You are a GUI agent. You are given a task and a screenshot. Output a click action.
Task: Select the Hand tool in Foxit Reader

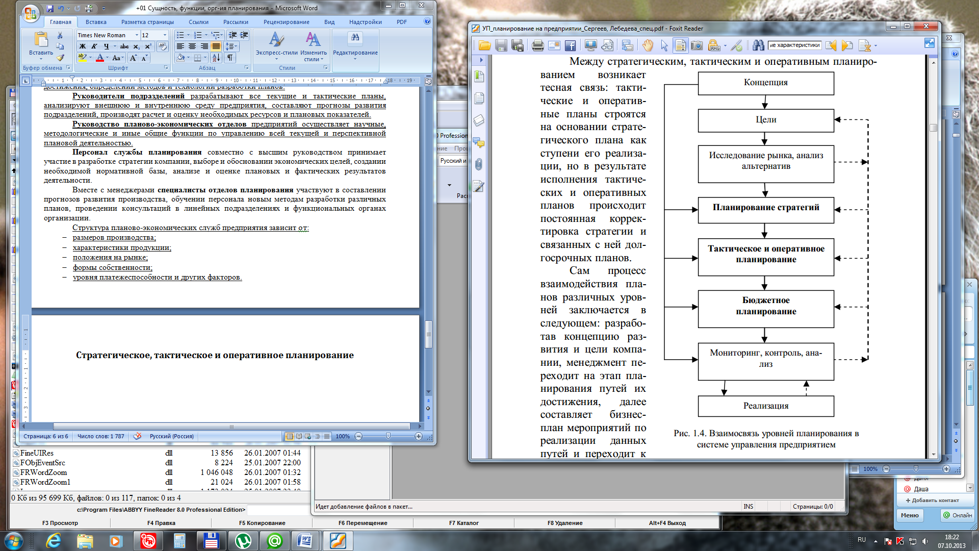(648, 46)
